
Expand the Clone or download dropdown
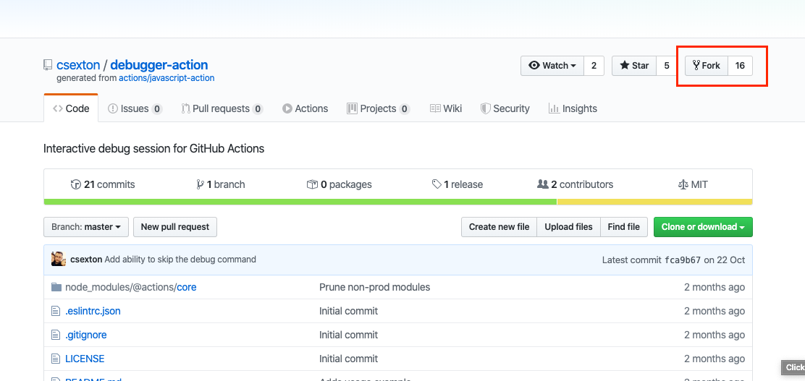tap(704, 227)
